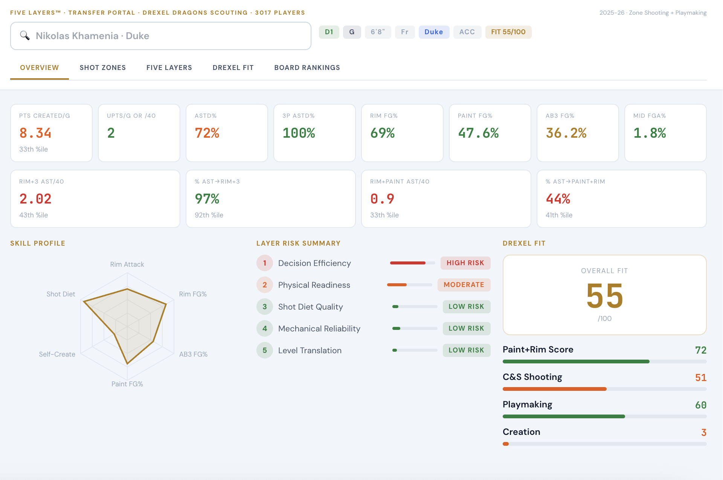The height and width of the screenshot is (480, 723).
Task: Click the Self-Create radar label
Action: point(57,354)
